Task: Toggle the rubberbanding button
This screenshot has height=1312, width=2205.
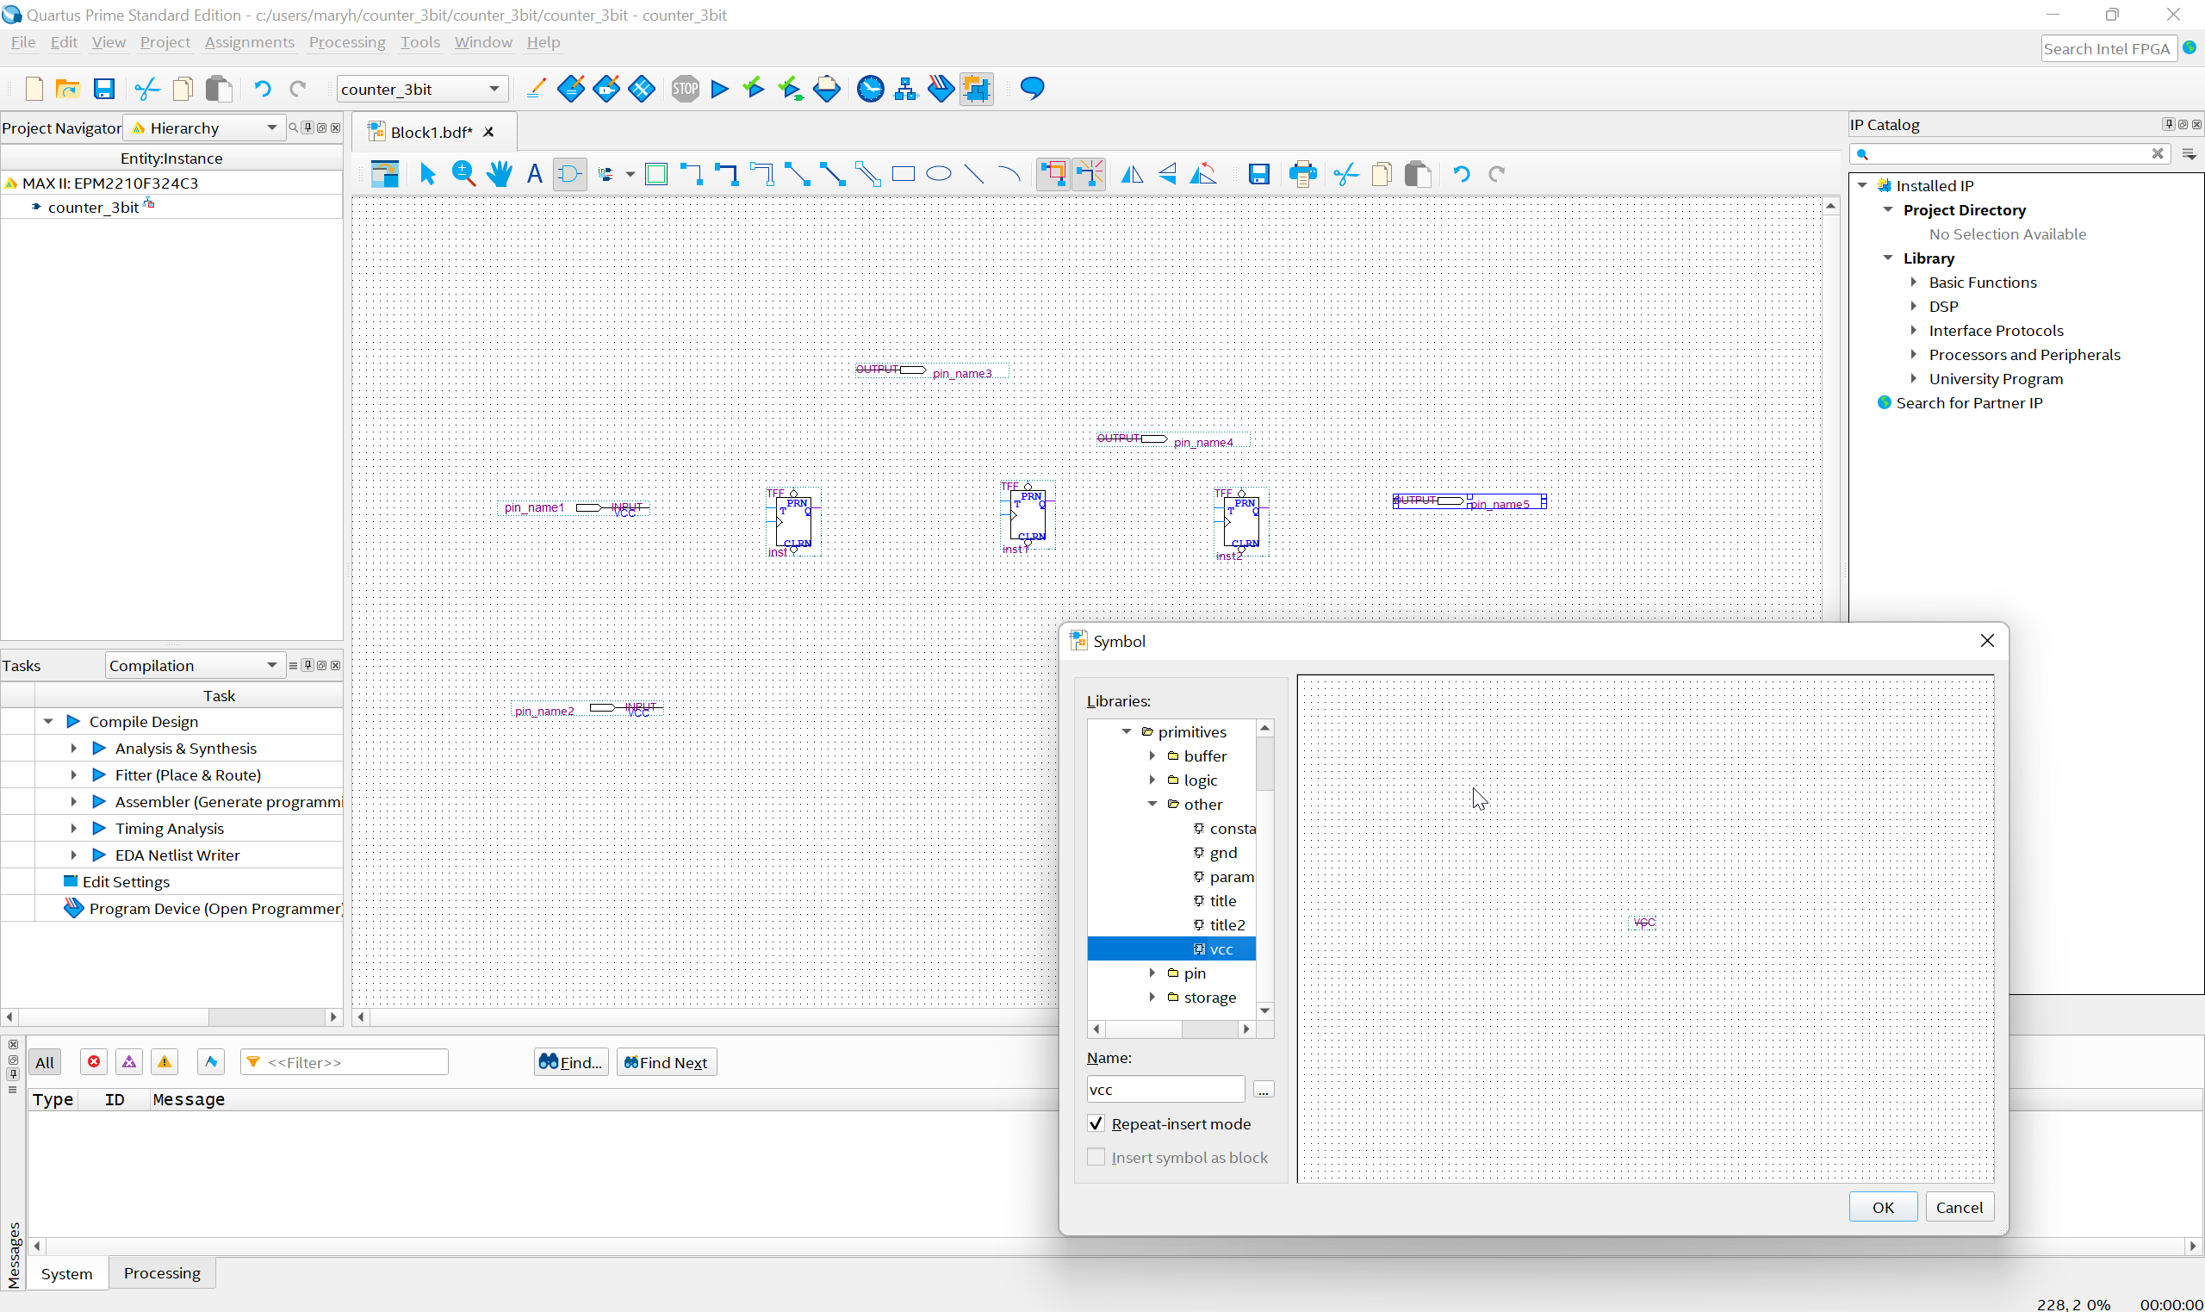Action: 1053,174
